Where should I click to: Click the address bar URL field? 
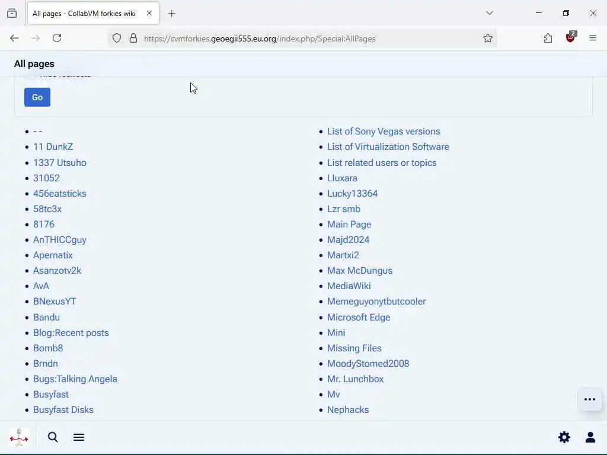point(302,39)
